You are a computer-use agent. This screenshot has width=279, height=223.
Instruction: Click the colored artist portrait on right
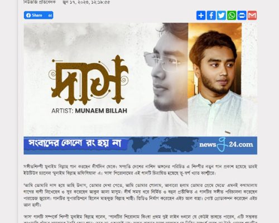click(x=215, y=79)
